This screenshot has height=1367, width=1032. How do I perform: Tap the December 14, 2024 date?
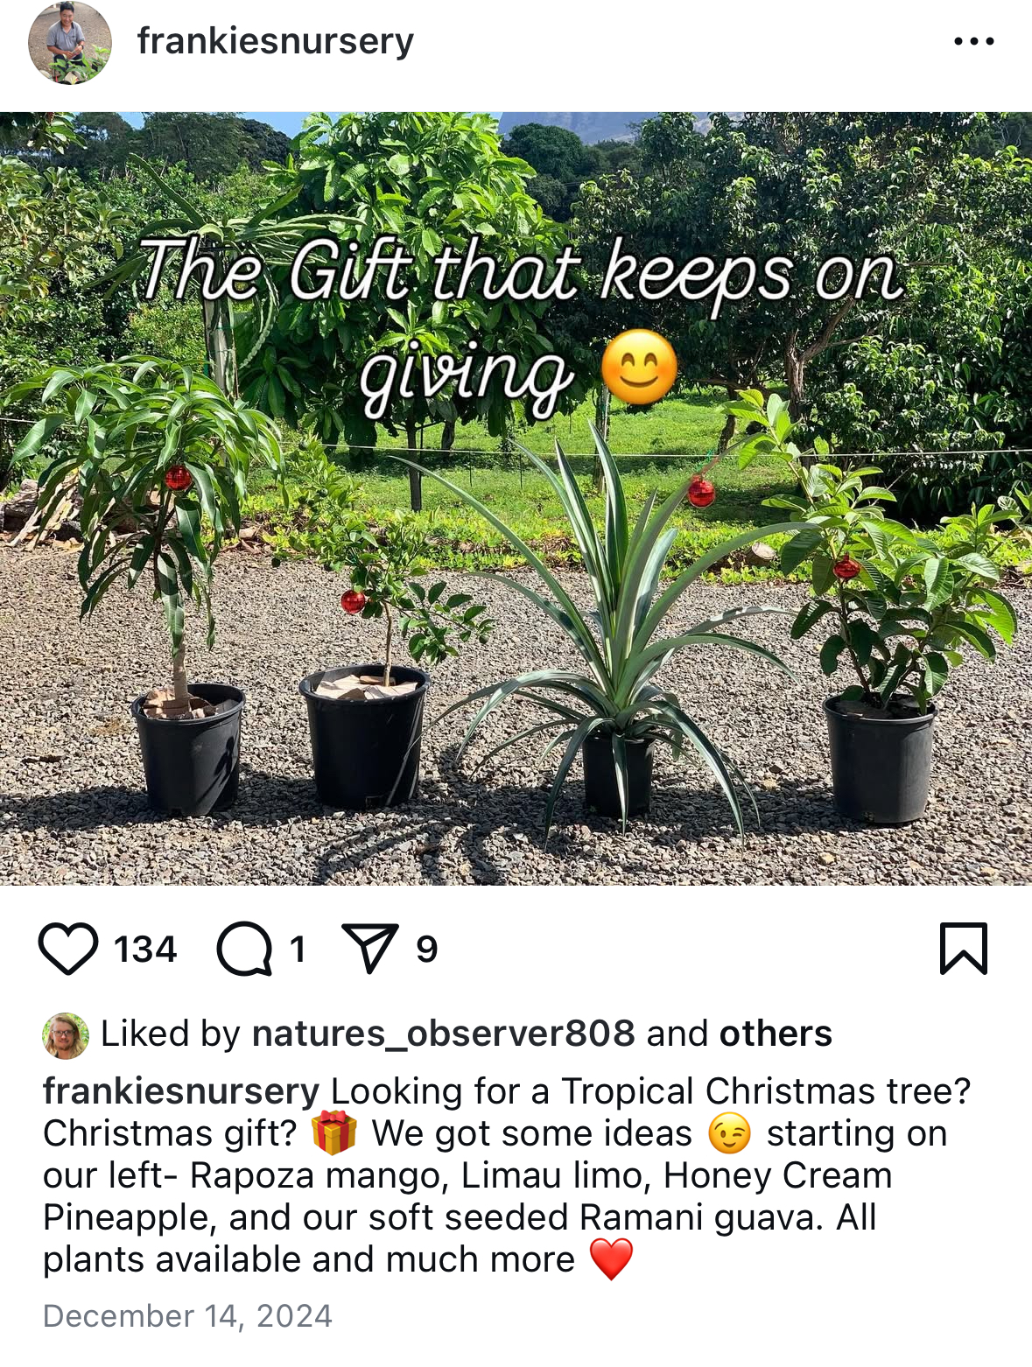(187, 1316)
